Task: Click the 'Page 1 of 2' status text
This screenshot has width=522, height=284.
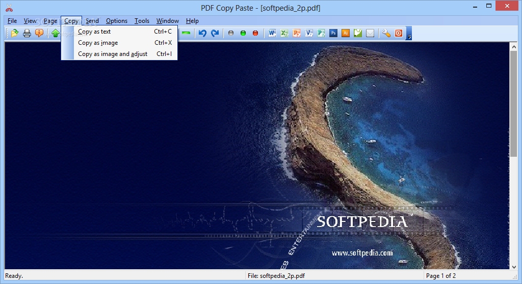Action: [441, 276]
